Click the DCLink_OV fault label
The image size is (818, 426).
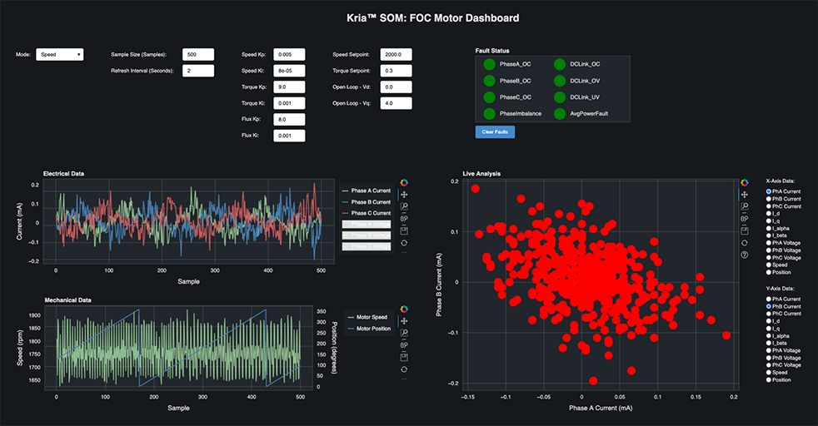[585, 81]
